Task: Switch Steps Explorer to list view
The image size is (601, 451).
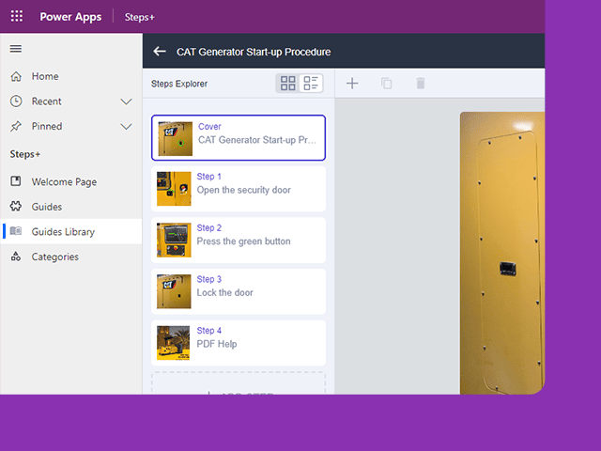Action: click(311, 84)
